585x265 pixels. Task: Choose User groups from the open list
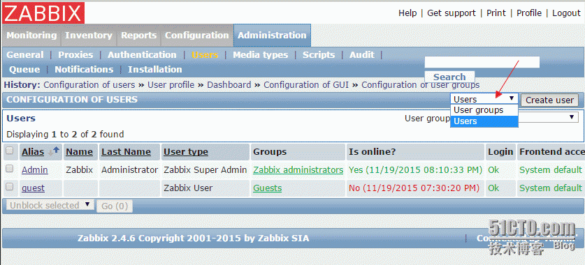coord(484,110)
